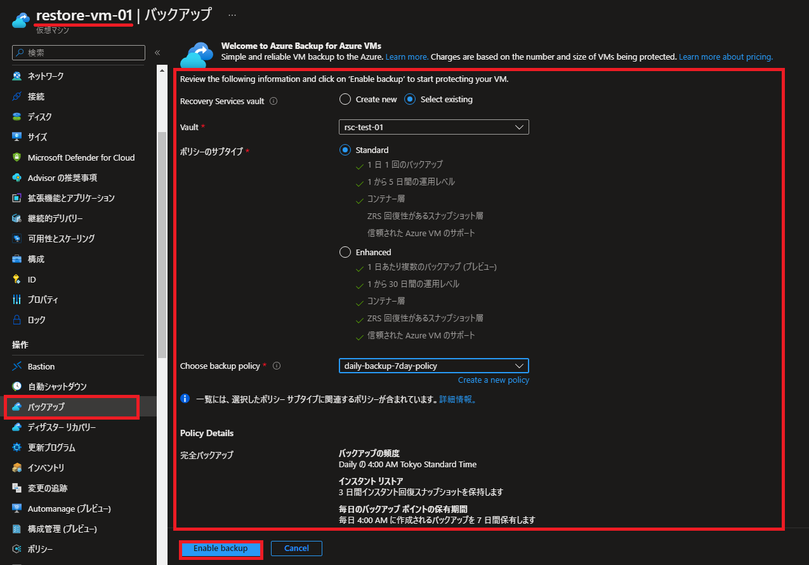Click the ロック padlock icon
The height and width of the screenshot is (565, 809).
pos(17,320)
